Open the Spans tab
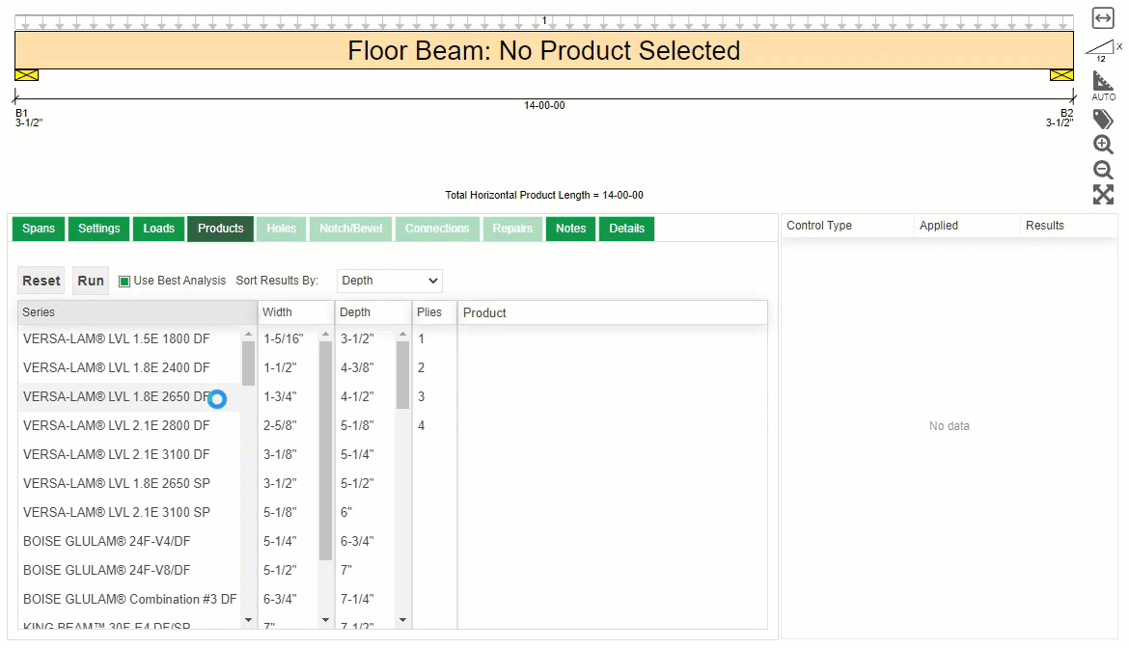The width and height of the screenshot is (1129, 648). click(x=39, y=229)
